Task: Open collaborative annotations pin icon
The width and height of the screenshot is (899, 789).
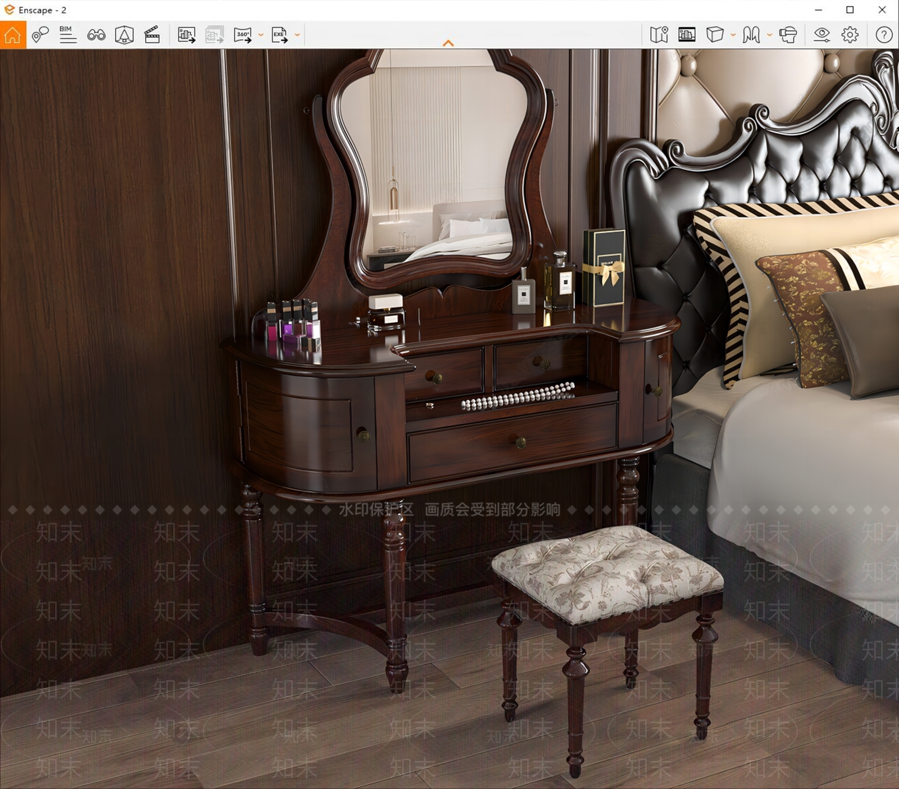Action: pyautogui.click(x=40, y=35)
